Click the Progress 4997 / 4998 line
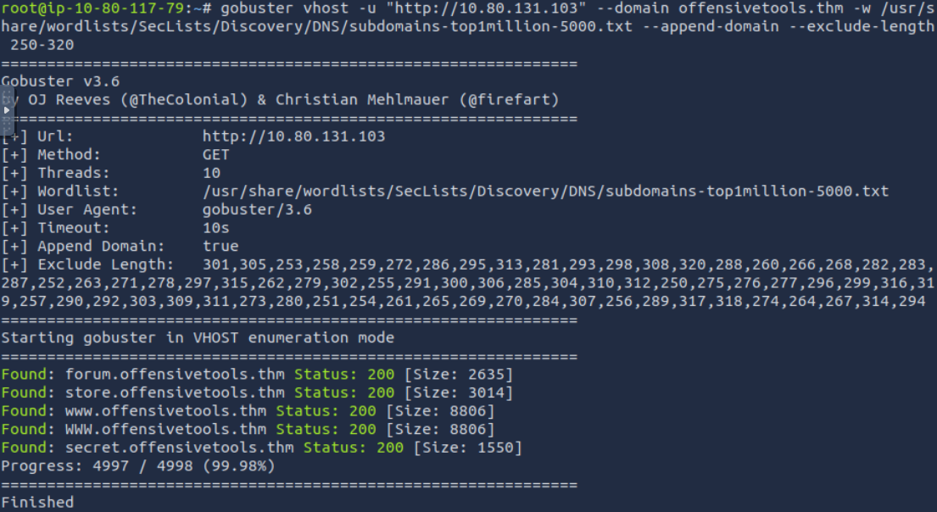This screenshot has width=937, height=512. click(138, 466)
